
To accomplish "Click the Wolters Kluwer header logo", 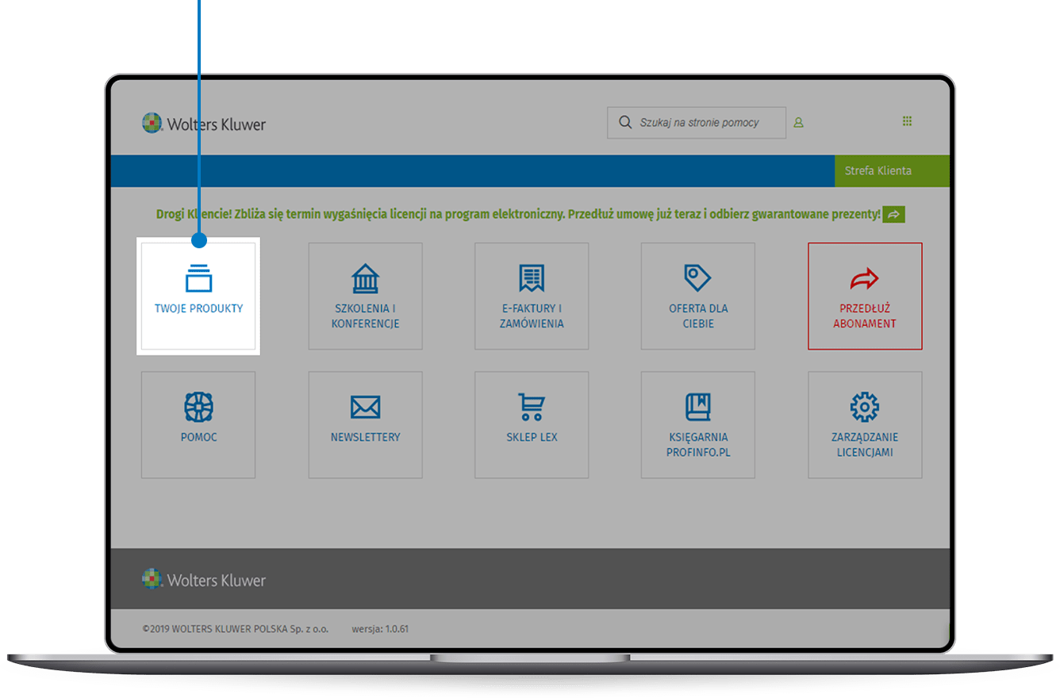I will (204, 124).
